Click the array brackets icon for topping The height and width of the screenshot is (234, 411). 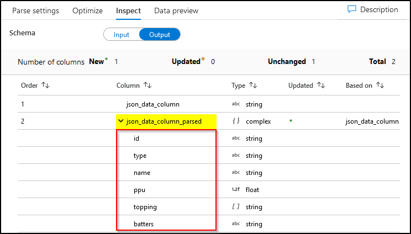click(236, 206)
